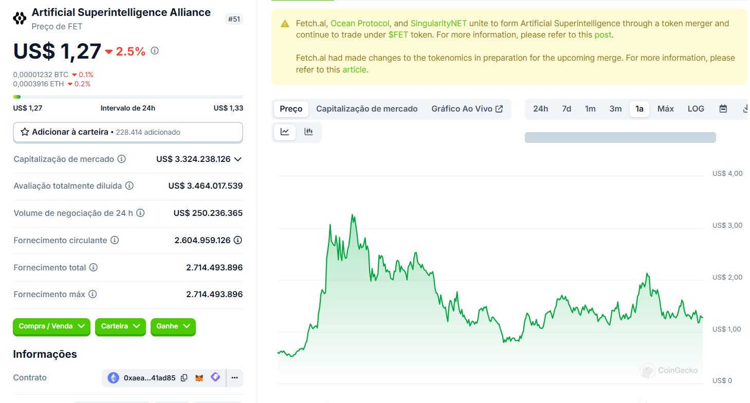Toggle the LOG scale option

click(x=696, y=109)
